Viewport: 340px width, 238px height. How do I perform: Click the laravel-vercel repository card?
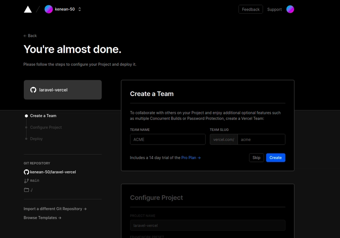pos(62,90)
